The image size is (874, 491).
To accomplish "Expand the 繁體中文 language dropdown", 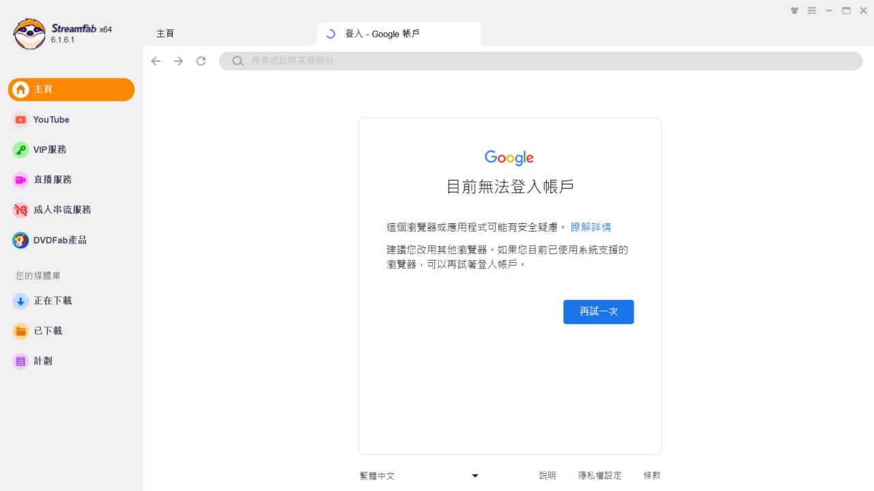I will click(419, 476).
